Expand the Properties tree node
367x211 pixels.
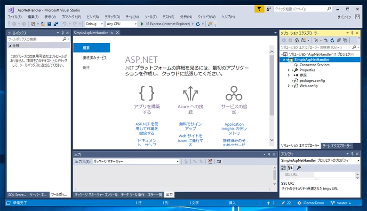click(x=288, y=70)
